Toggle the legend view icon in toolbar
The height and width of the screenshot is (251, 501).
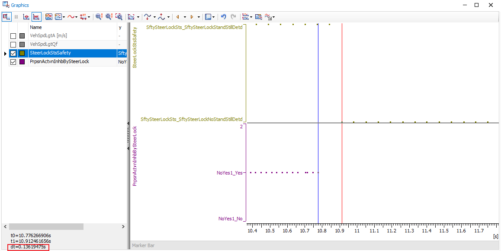pos(6,17)
